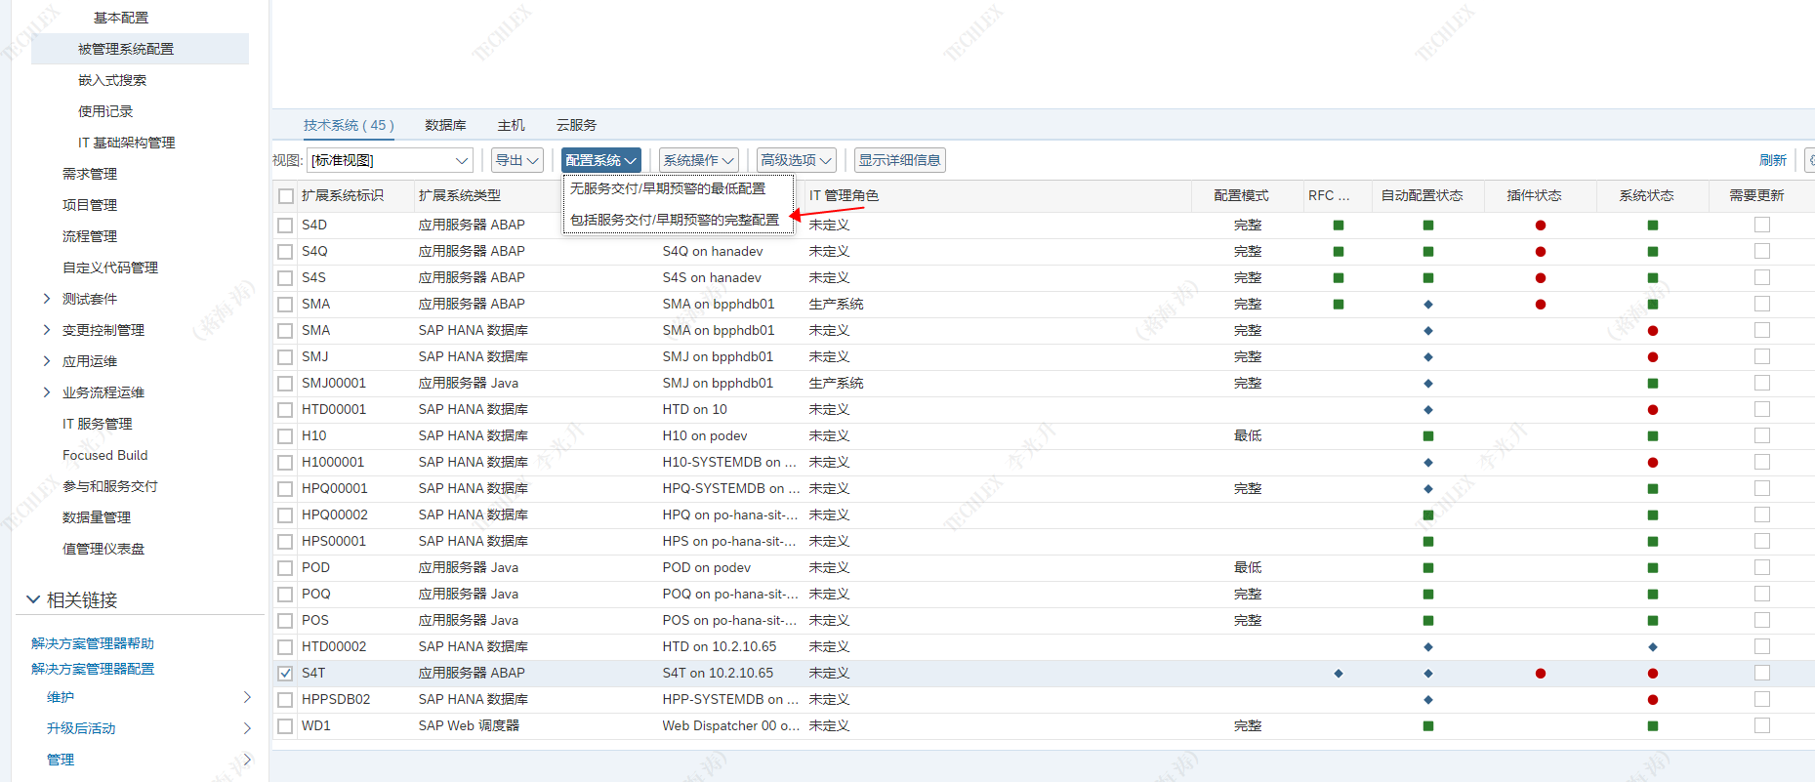
Task: Select the POD row checkbox
Action: click(x=285, y=568)
